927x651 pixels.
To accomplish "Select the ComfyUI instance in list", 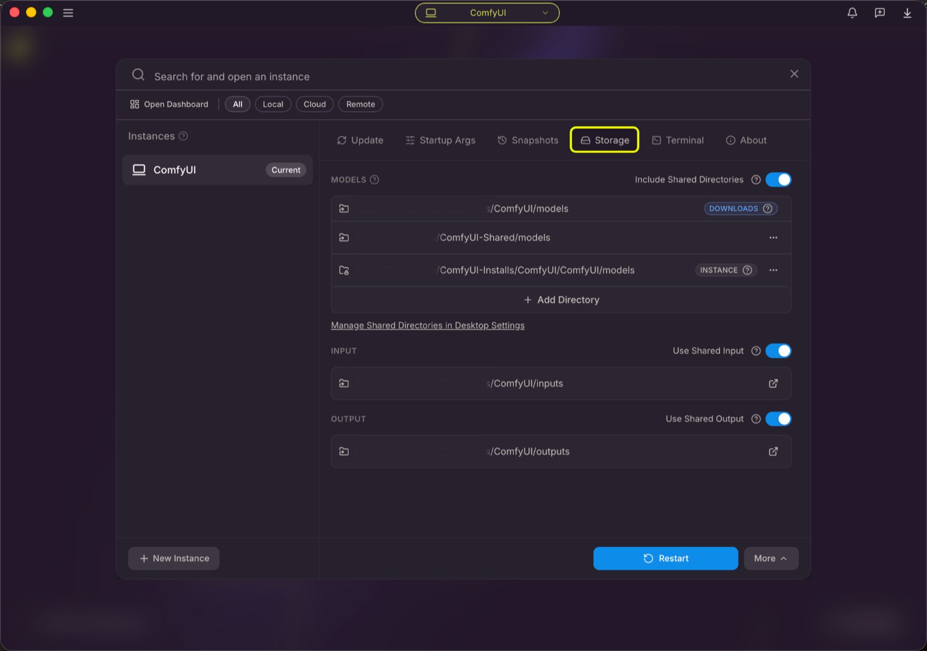I will tap(217, 170).
